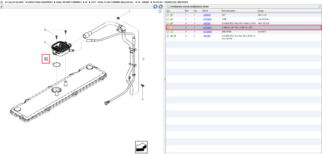The width and height of the screenshot is (322, 154).
Task: Navigate to previous diagram arrow
Action: click(156, 6)
